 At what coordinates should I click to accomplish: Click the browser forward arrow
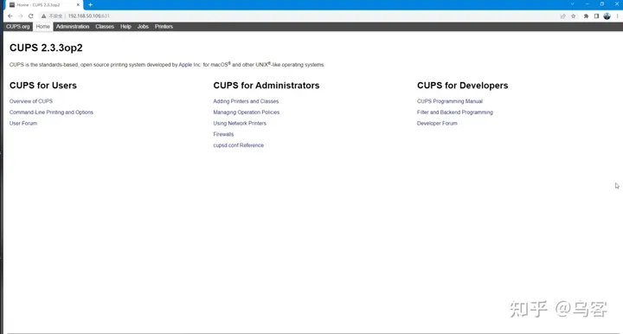21,16
